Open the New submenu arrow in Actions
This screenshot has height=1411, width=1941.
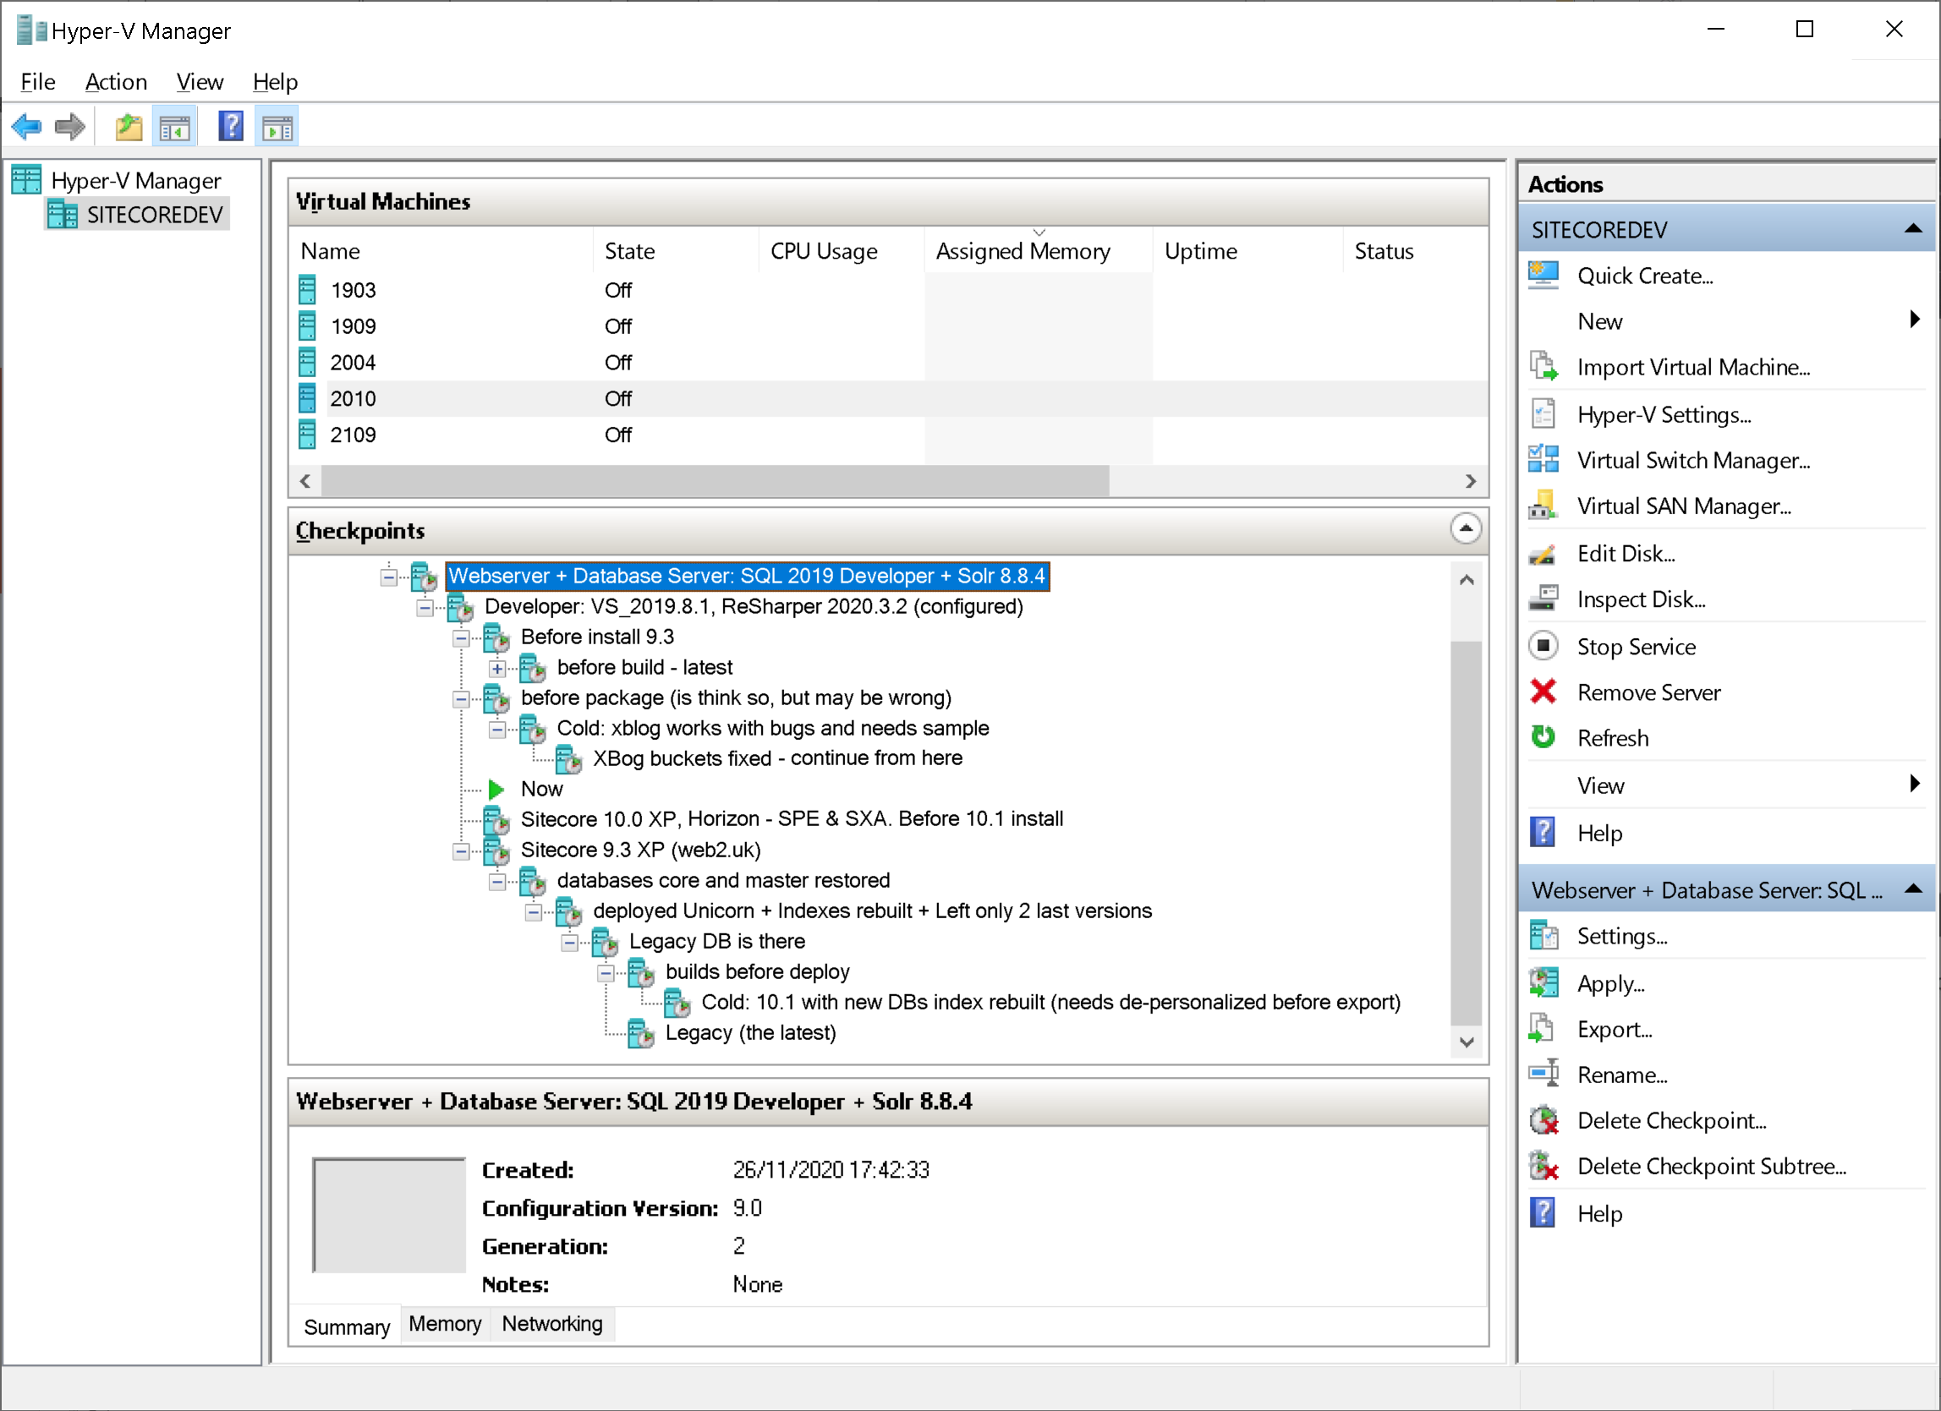click(1915, 320)
